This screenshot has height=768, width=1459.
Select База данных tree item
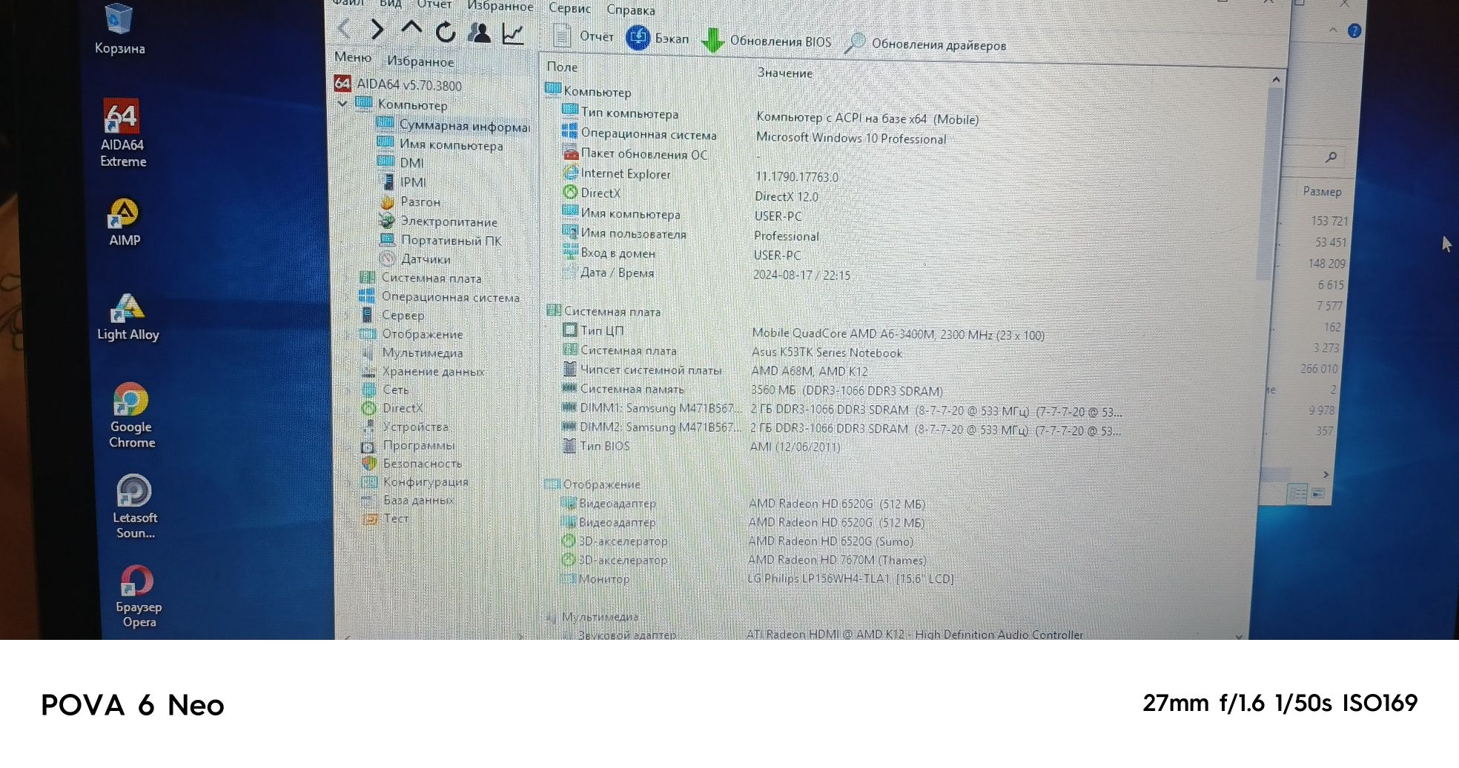point(407,500)
